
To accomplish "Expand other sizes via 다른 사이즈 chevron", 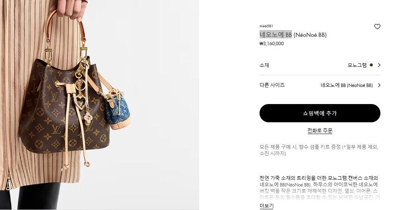I will click(x=379, y=85).
